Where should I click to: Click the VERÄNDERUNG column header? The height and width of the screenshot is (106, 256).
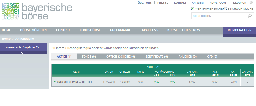[x=165, y=72]
